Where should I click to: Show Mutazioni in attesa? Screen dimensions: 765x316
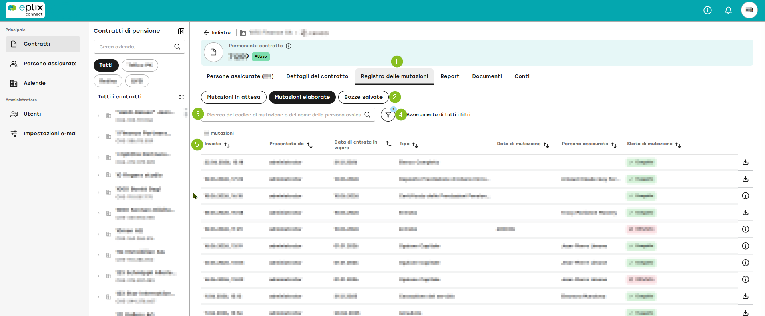click(x=233, y=97)
